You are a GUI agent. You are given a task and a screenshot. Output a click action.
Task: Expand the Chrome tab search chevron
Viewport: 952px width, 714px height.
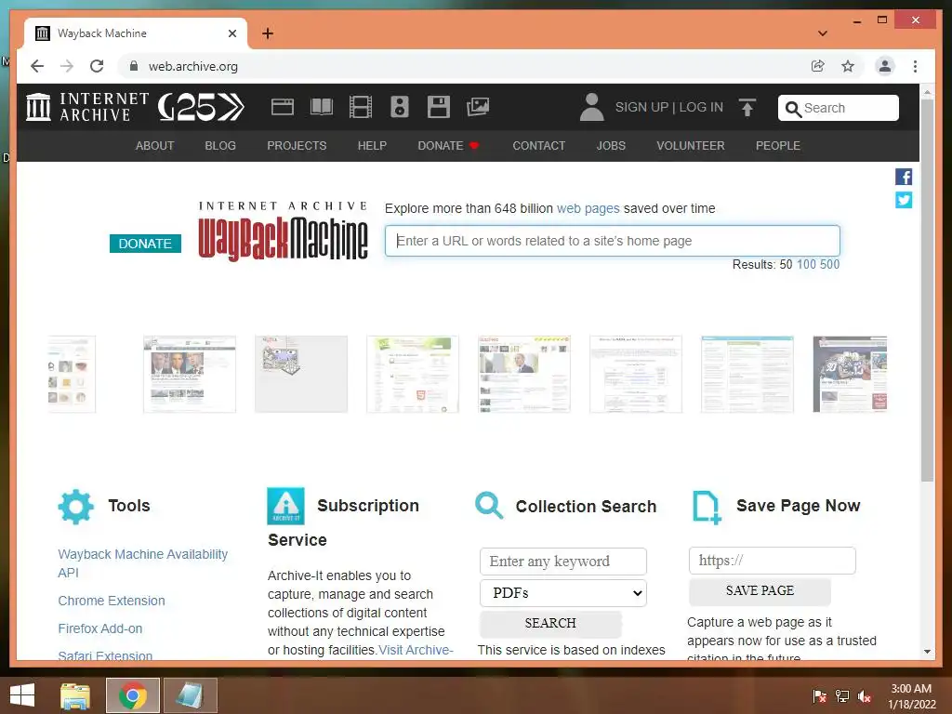(x=823, y=33)
